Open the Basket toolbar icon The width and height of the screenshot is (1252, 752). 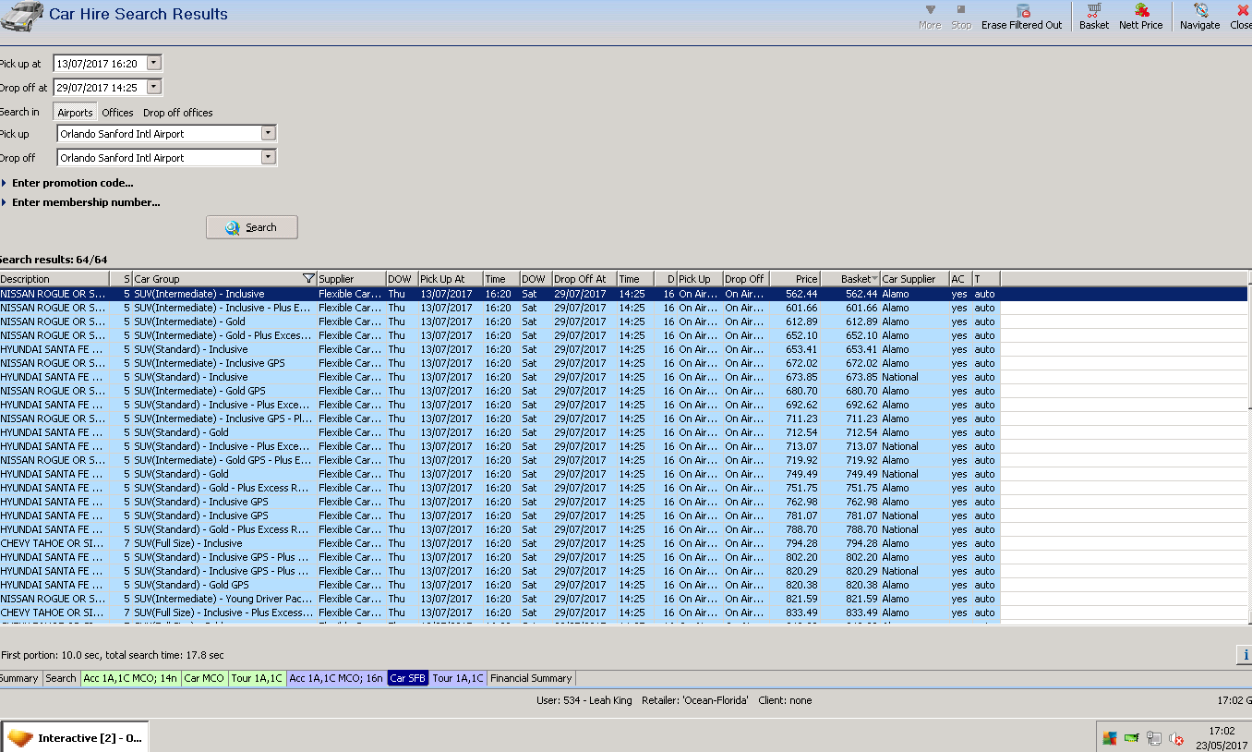1094,11
